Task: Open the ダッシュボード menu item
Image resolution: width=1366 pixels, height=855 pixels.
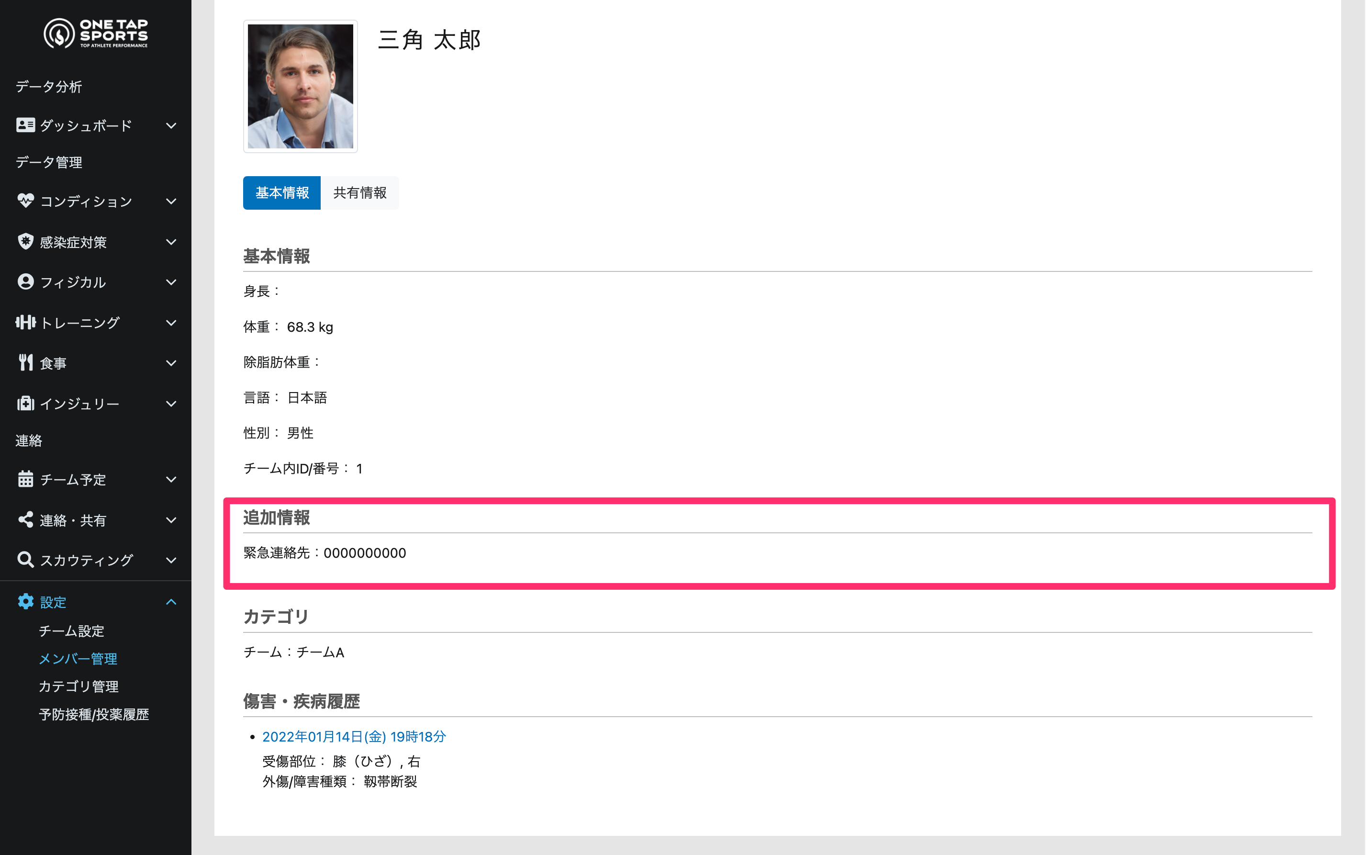Action: coord(96,125)
